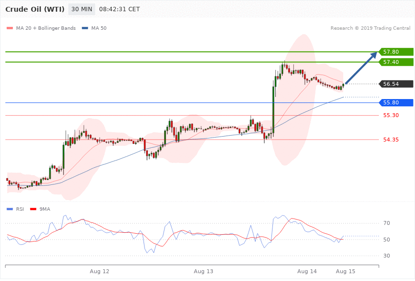Click the RSI 30 level label
Image resolution: width=415 pixels, height=281 pixels.
point(387,256)
